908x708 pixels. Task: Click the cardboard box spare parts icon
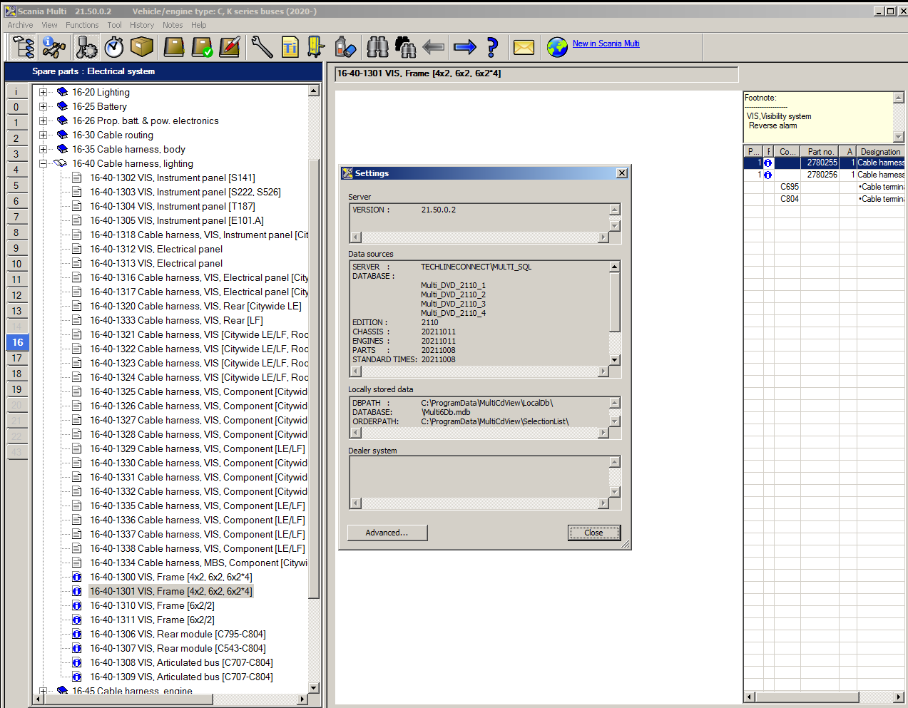tap(142, 48)
